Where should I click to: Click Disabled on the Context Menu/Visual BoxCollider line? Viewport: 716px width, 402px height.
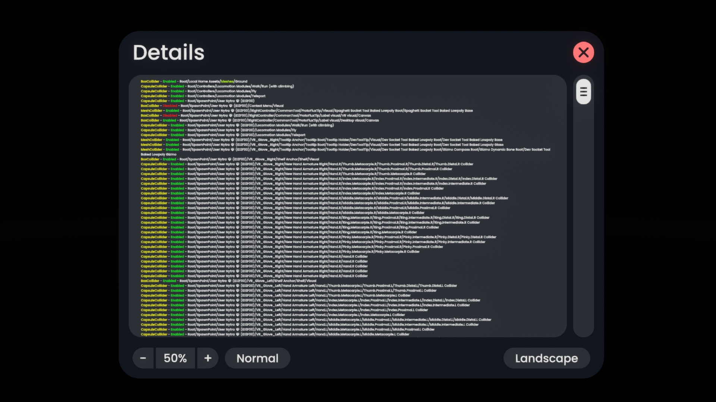pyautogui.click(x=170, y=106)
